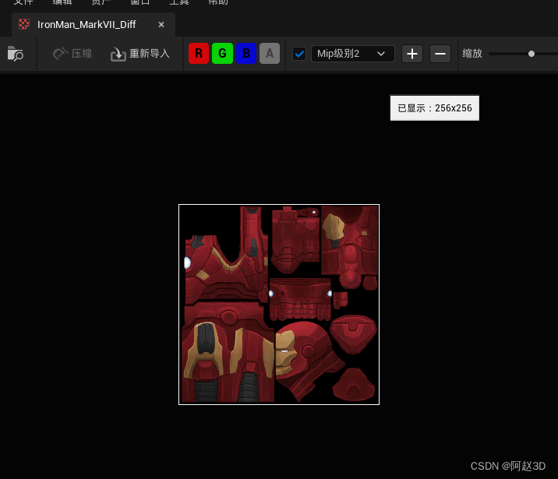Browse to asset in content browser icon

pos(16,54)
